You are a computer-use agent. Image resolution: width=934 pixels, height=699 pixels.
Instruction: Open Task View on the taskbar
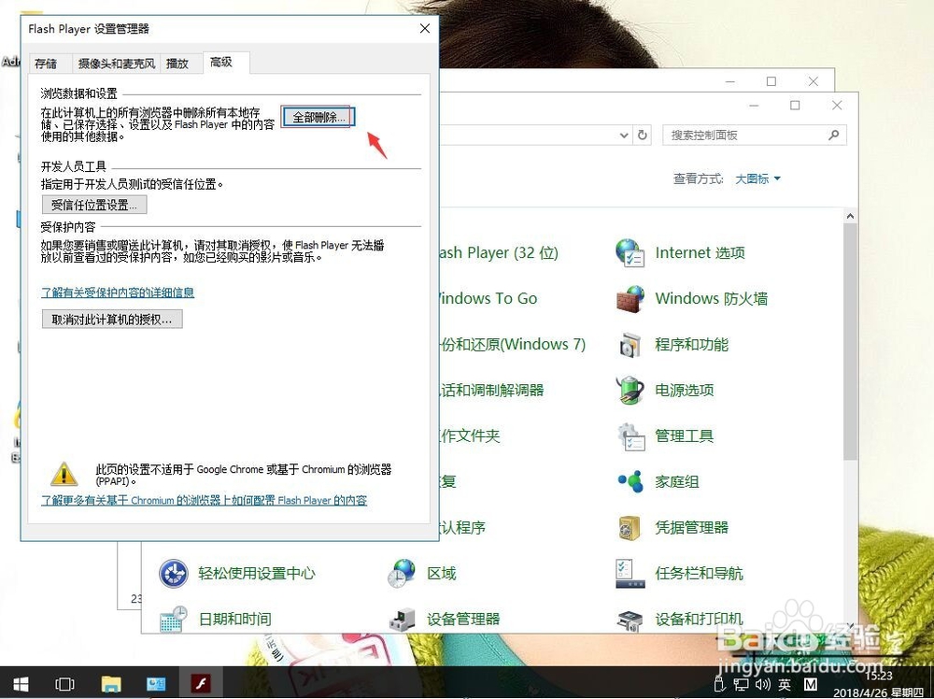coord(64,683)
